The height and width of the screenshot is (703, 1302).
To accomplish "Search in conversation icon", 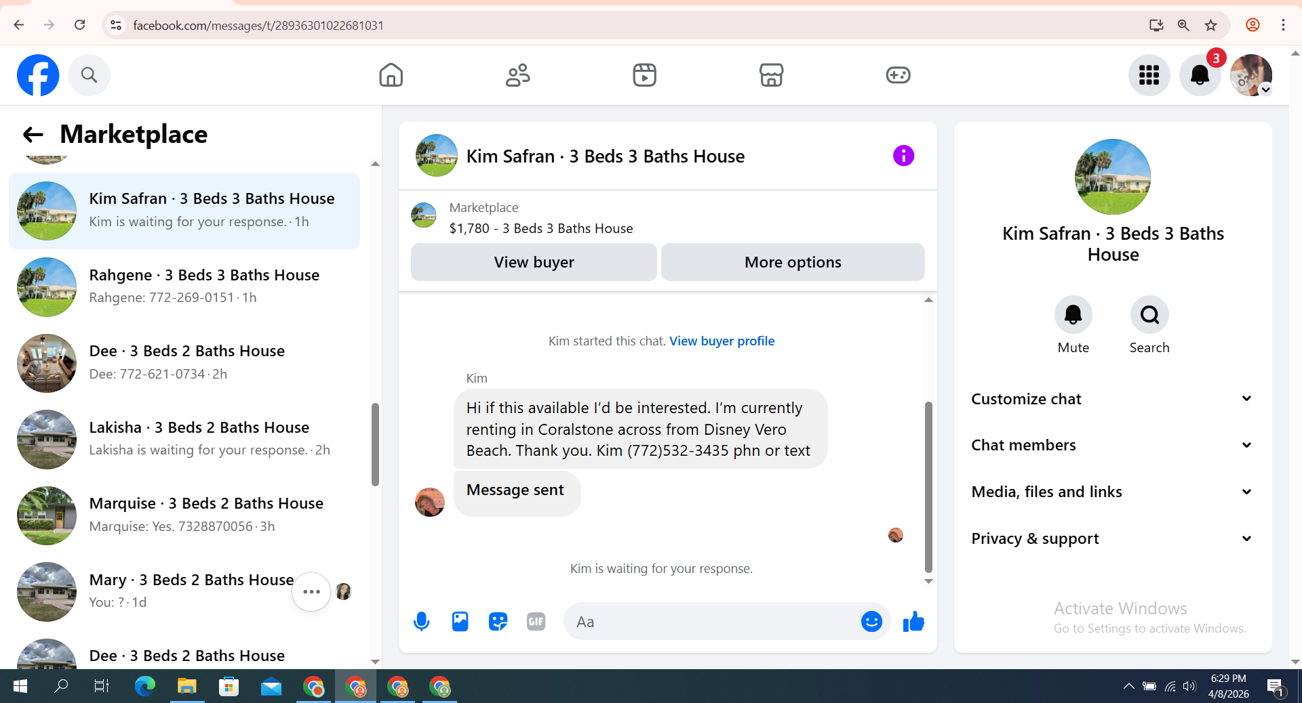I will click(x=1149, y=315).
